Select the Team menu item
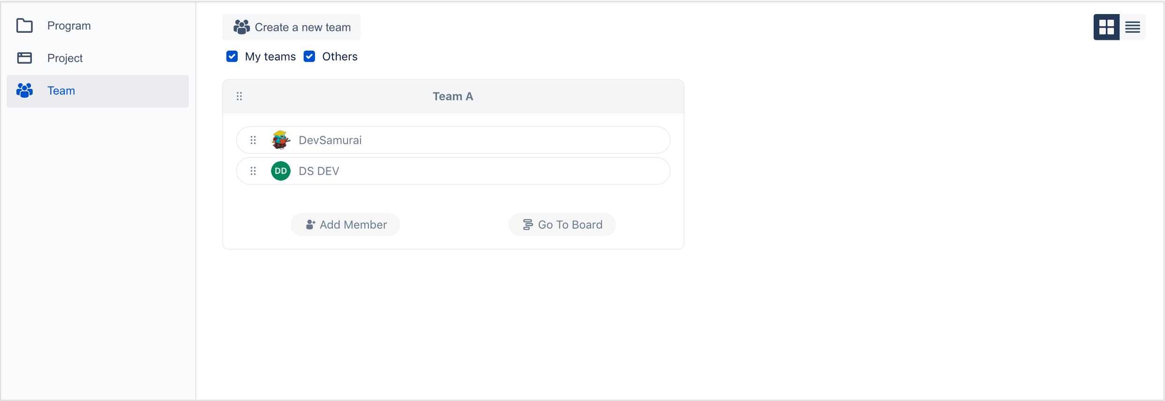The height and width of the screenshot is (401, 1165). pyautogui.click(x=61, y=90)
